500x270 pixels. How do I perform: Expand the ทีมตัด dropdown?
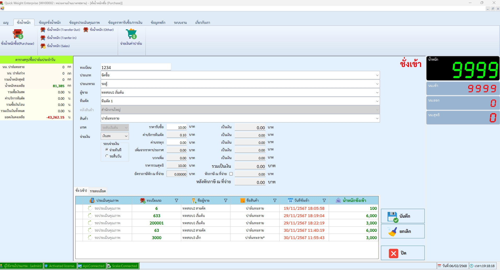pyautogui.click(x=377, y=101)
